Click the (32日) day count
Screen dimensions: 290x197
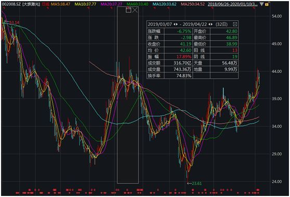coord(221,24)
